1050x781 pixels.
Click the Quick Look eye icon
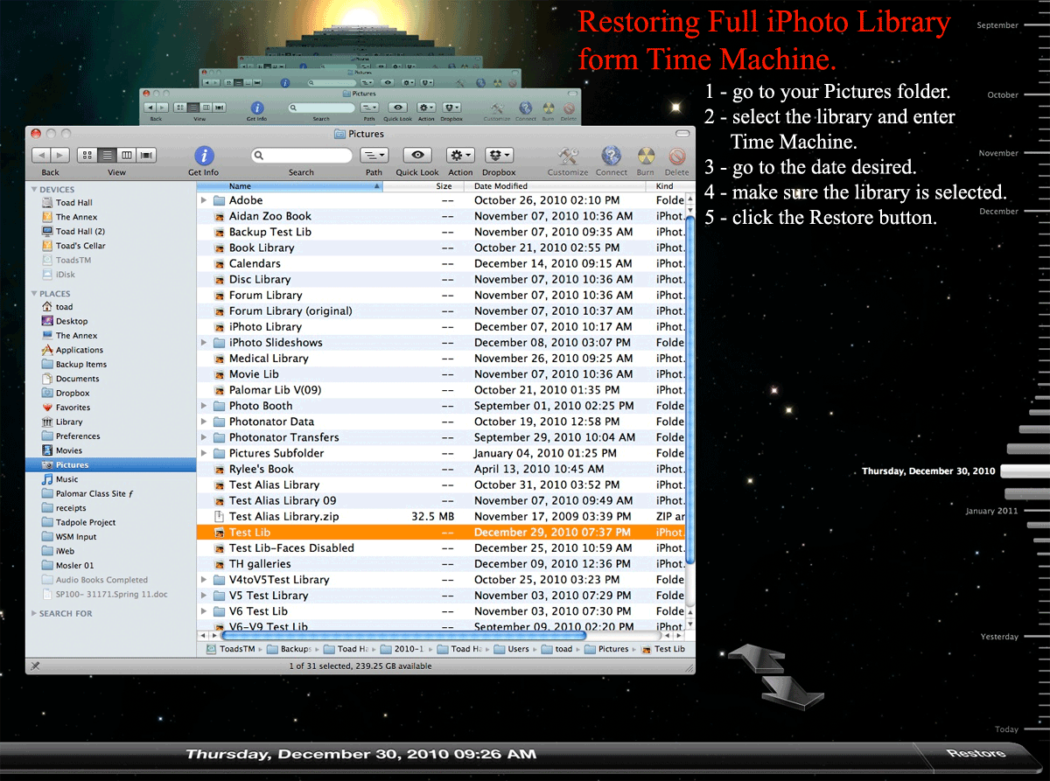click(417, 155)
